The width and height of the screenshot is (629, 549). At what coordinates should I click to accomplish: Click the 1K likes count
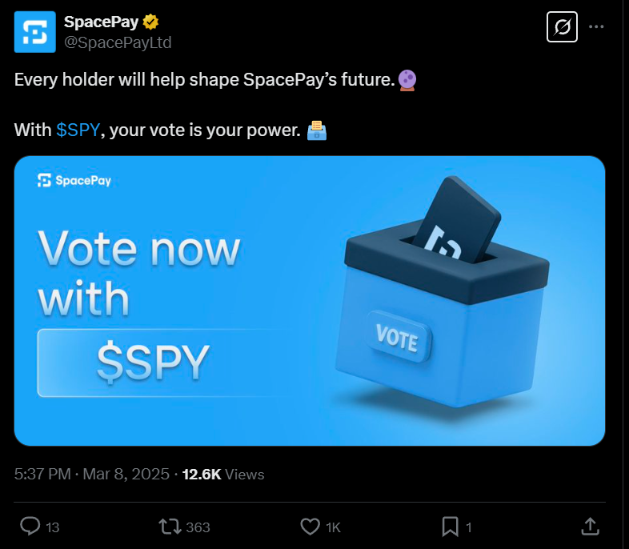coord(333,527)
